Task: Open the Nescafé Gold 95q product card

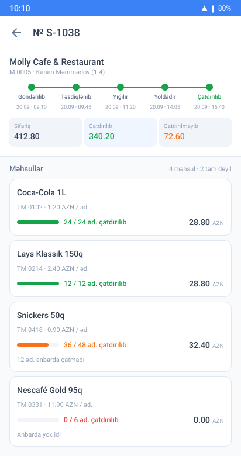Action: pyautogui.click(x=120, y=412)
